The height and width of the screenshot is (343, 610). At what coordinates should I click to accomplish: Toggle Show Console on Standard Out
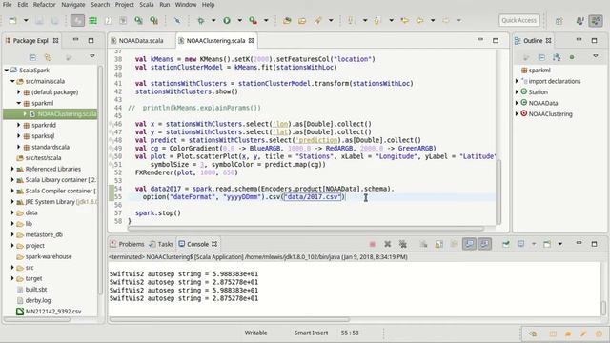pos(470,244)
